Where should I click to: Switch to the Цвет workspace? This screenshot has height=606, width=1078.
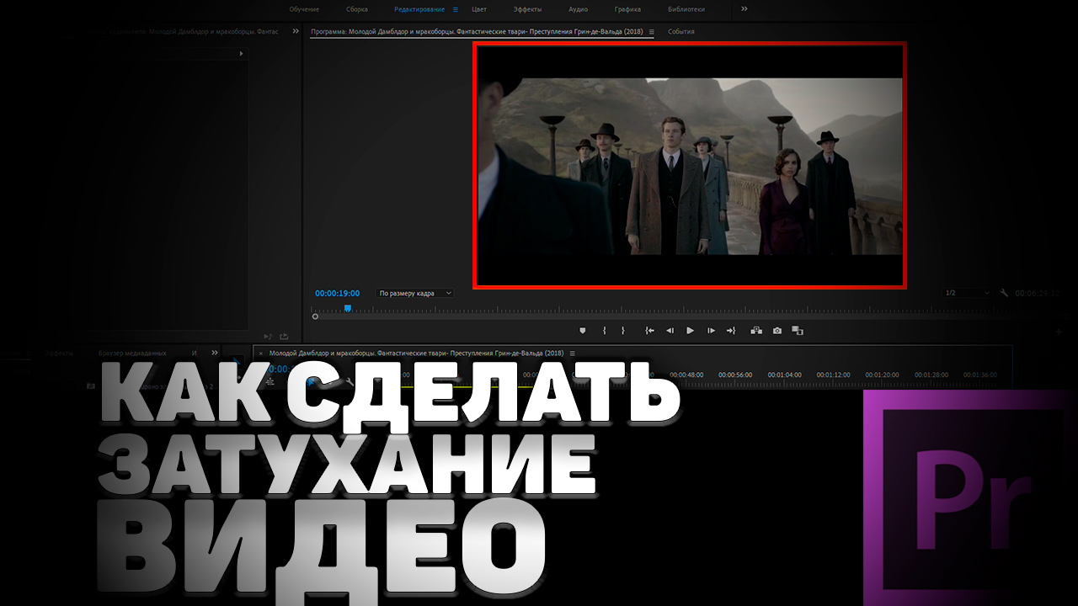pyautogui.click(x=479, y=9)
